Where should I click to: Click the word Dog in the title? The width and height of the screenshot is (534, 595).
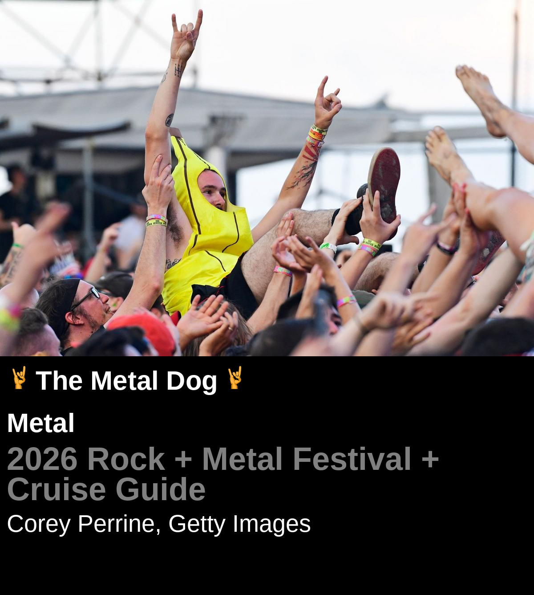pyautogui.click(x=191, y=381)
